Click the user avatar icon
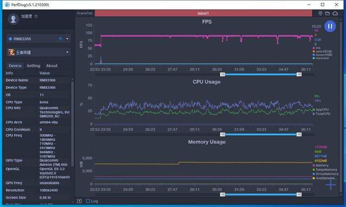 tap(13, 19)
